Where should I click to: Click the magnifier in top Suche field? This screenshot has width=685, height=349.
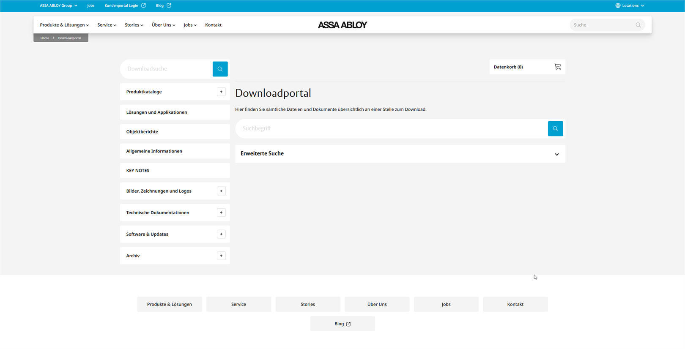click(638, 25)
